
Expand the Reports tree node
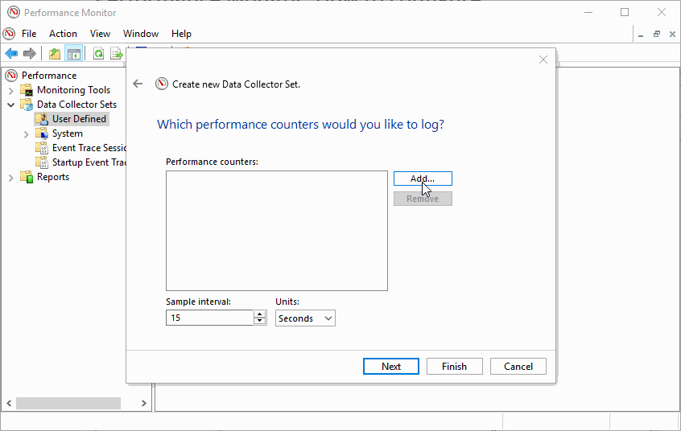tap(11, 177)
